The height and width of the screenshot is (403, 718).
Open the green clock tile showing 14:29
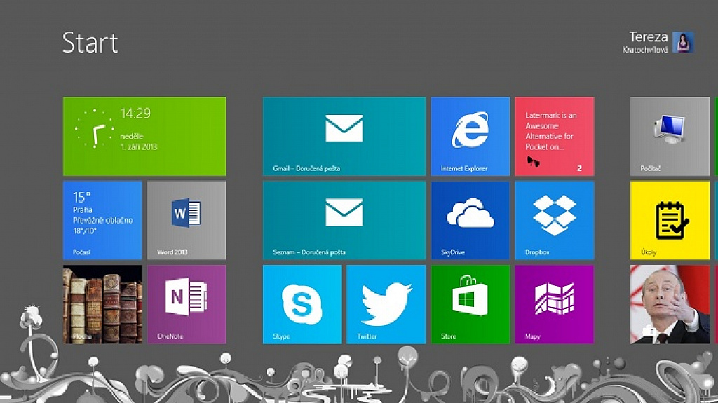tap(144, 137)
